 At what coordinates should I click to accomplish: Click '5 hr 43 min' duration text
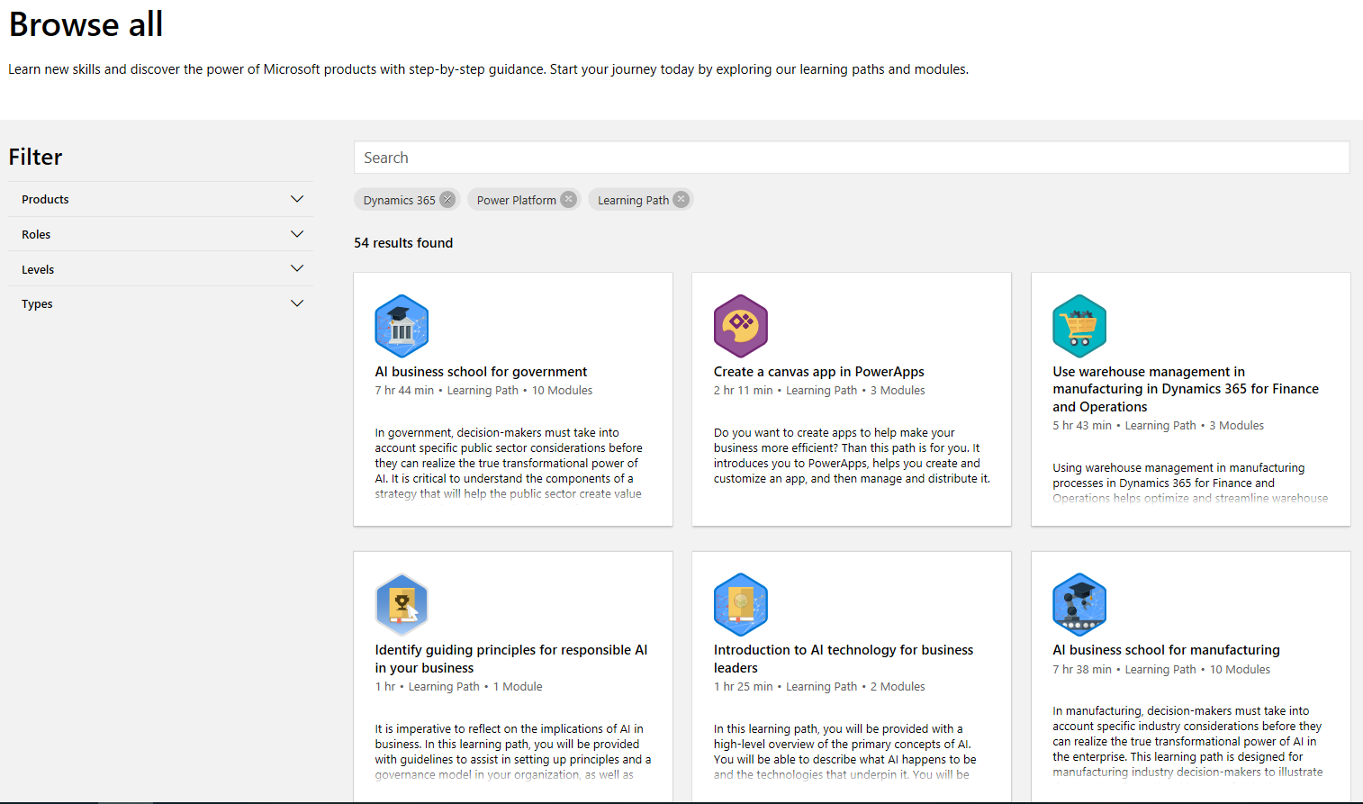[x=1082, y=426]
